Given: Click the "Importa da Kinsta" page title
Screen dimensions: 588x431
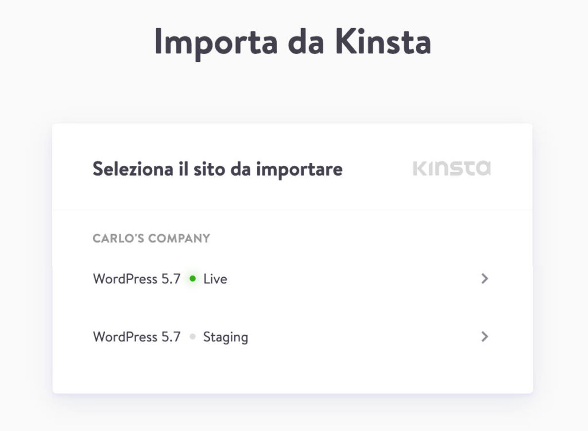Looking at the screenshot, I should (x=293, y=42).
